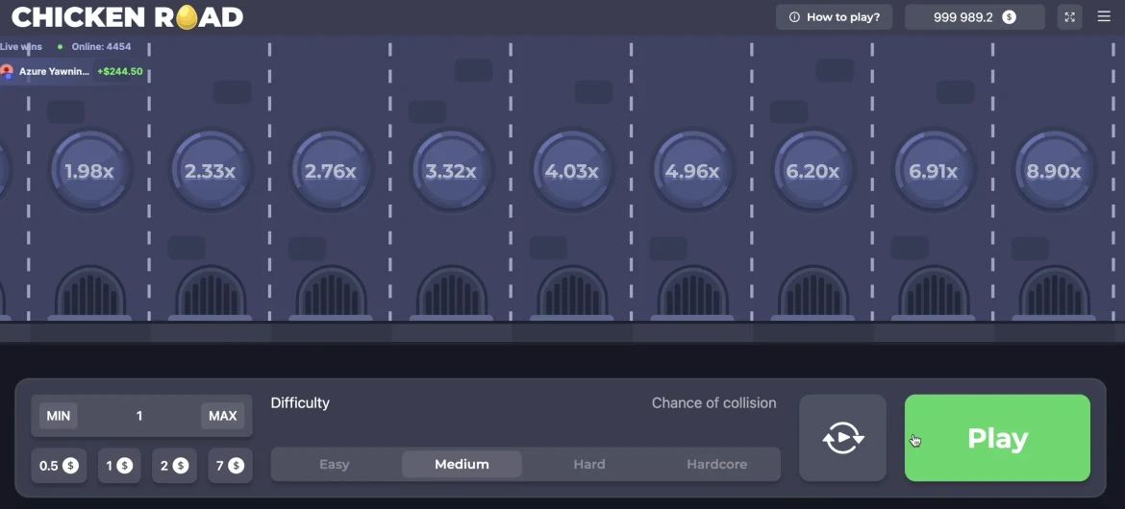The image size is (1125, 509).
Task: Click the 3.32x multiplier manhole
Action: tap(451, 171)
